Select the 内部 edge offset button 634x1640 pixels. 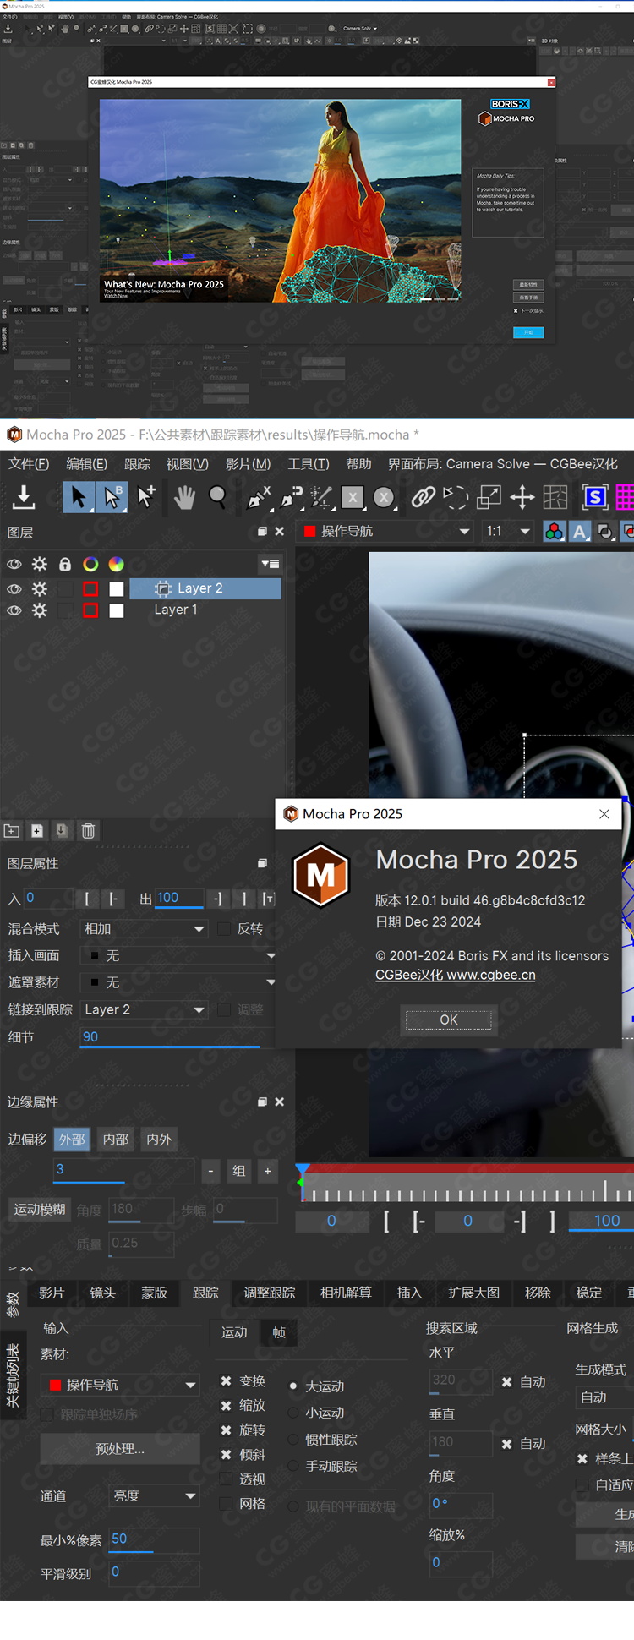click(116, 1140)
